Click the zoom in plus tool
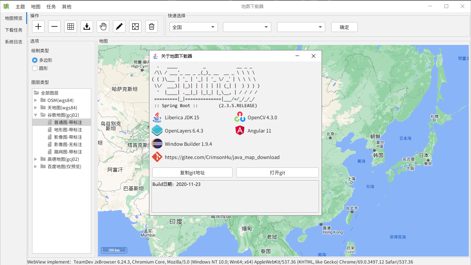The height and width of the screenshot is (265, 471). 38,26
